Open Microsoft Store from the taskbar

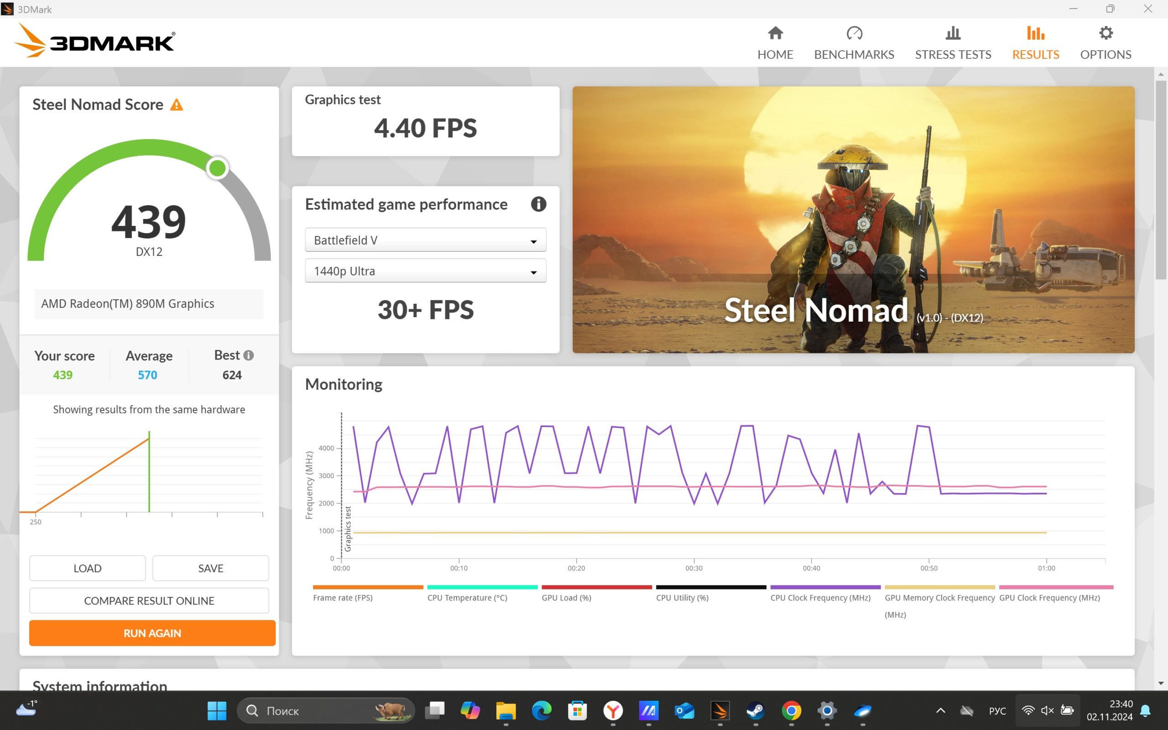(x=577, y=711)
